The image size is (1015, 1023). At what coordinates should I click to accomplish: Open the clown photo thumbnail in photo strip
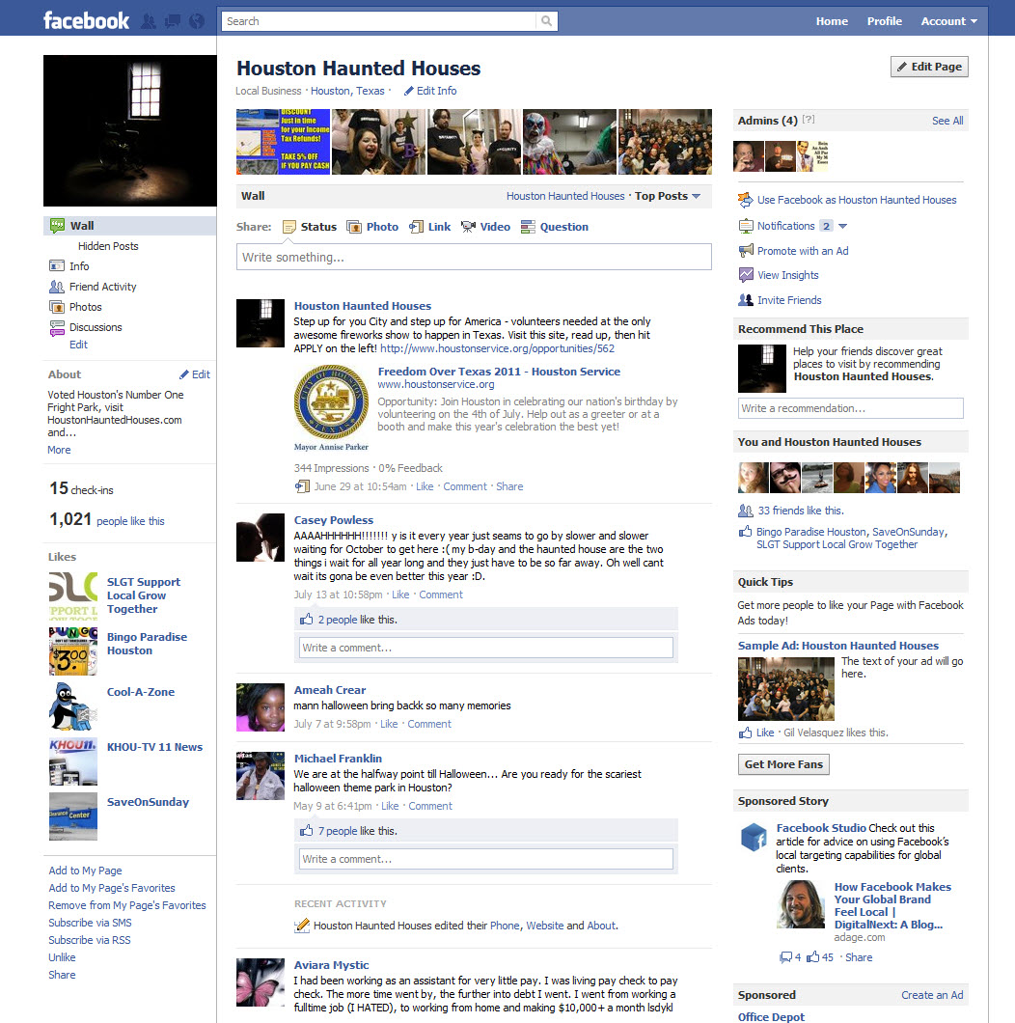569,142
